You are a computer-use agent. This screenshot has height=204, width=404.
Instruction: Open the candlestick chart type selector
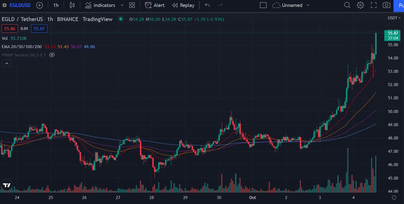pos(72,5)
